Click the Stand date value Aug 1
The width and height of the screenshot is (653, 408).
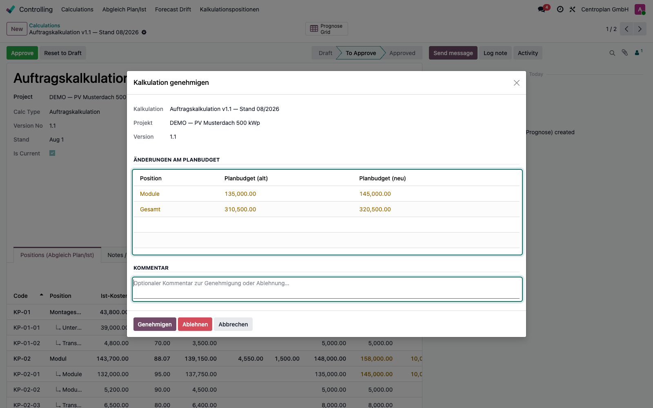[x=57, y=140]
